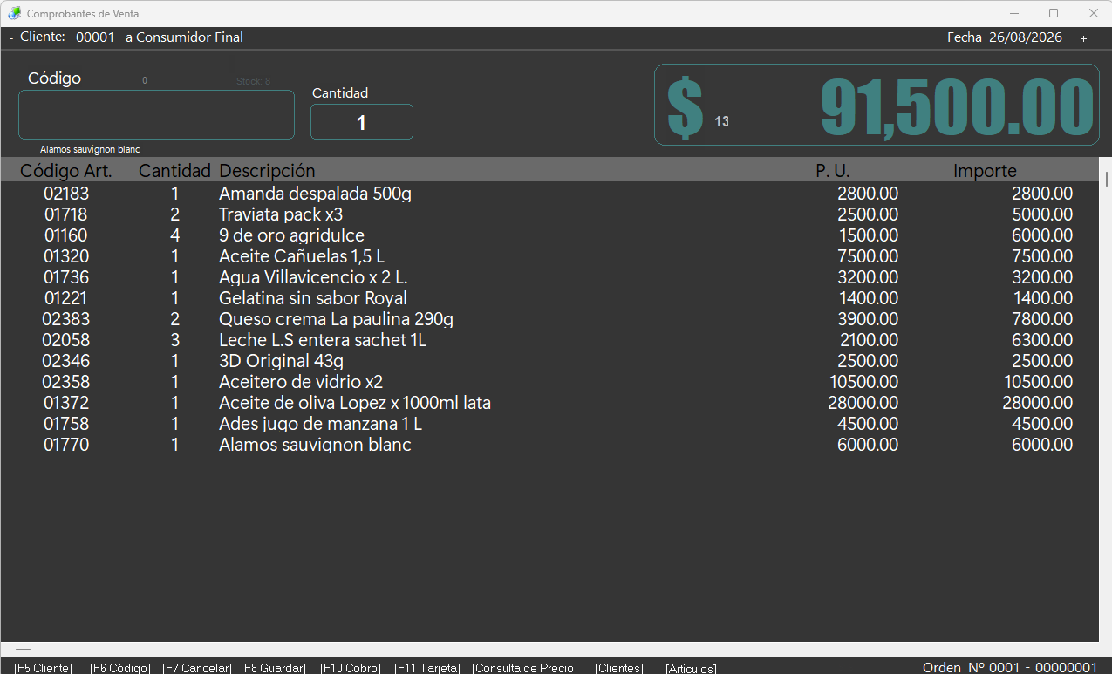Click the minus sign before Cliente
Viewport: 1112px width, 674px height.
11,37
